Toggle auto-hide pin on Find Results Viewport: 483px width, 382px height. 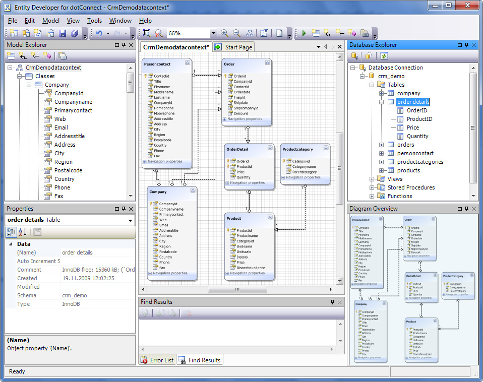(332, 302)
